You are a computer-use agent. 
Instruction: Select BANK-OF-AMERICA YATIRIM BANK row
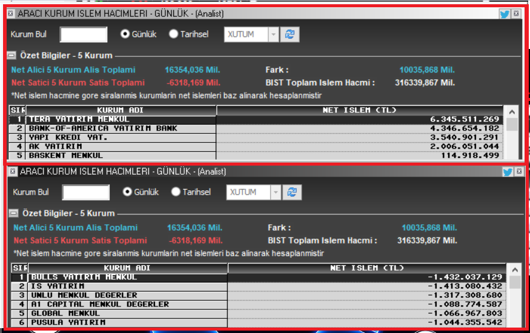tap(256, 129)
